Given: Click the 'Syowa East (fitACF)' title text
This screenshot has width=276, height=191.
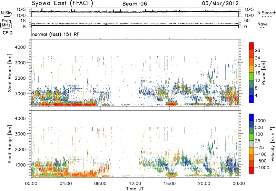Looking at the screenshot, I should coord(62,3).
